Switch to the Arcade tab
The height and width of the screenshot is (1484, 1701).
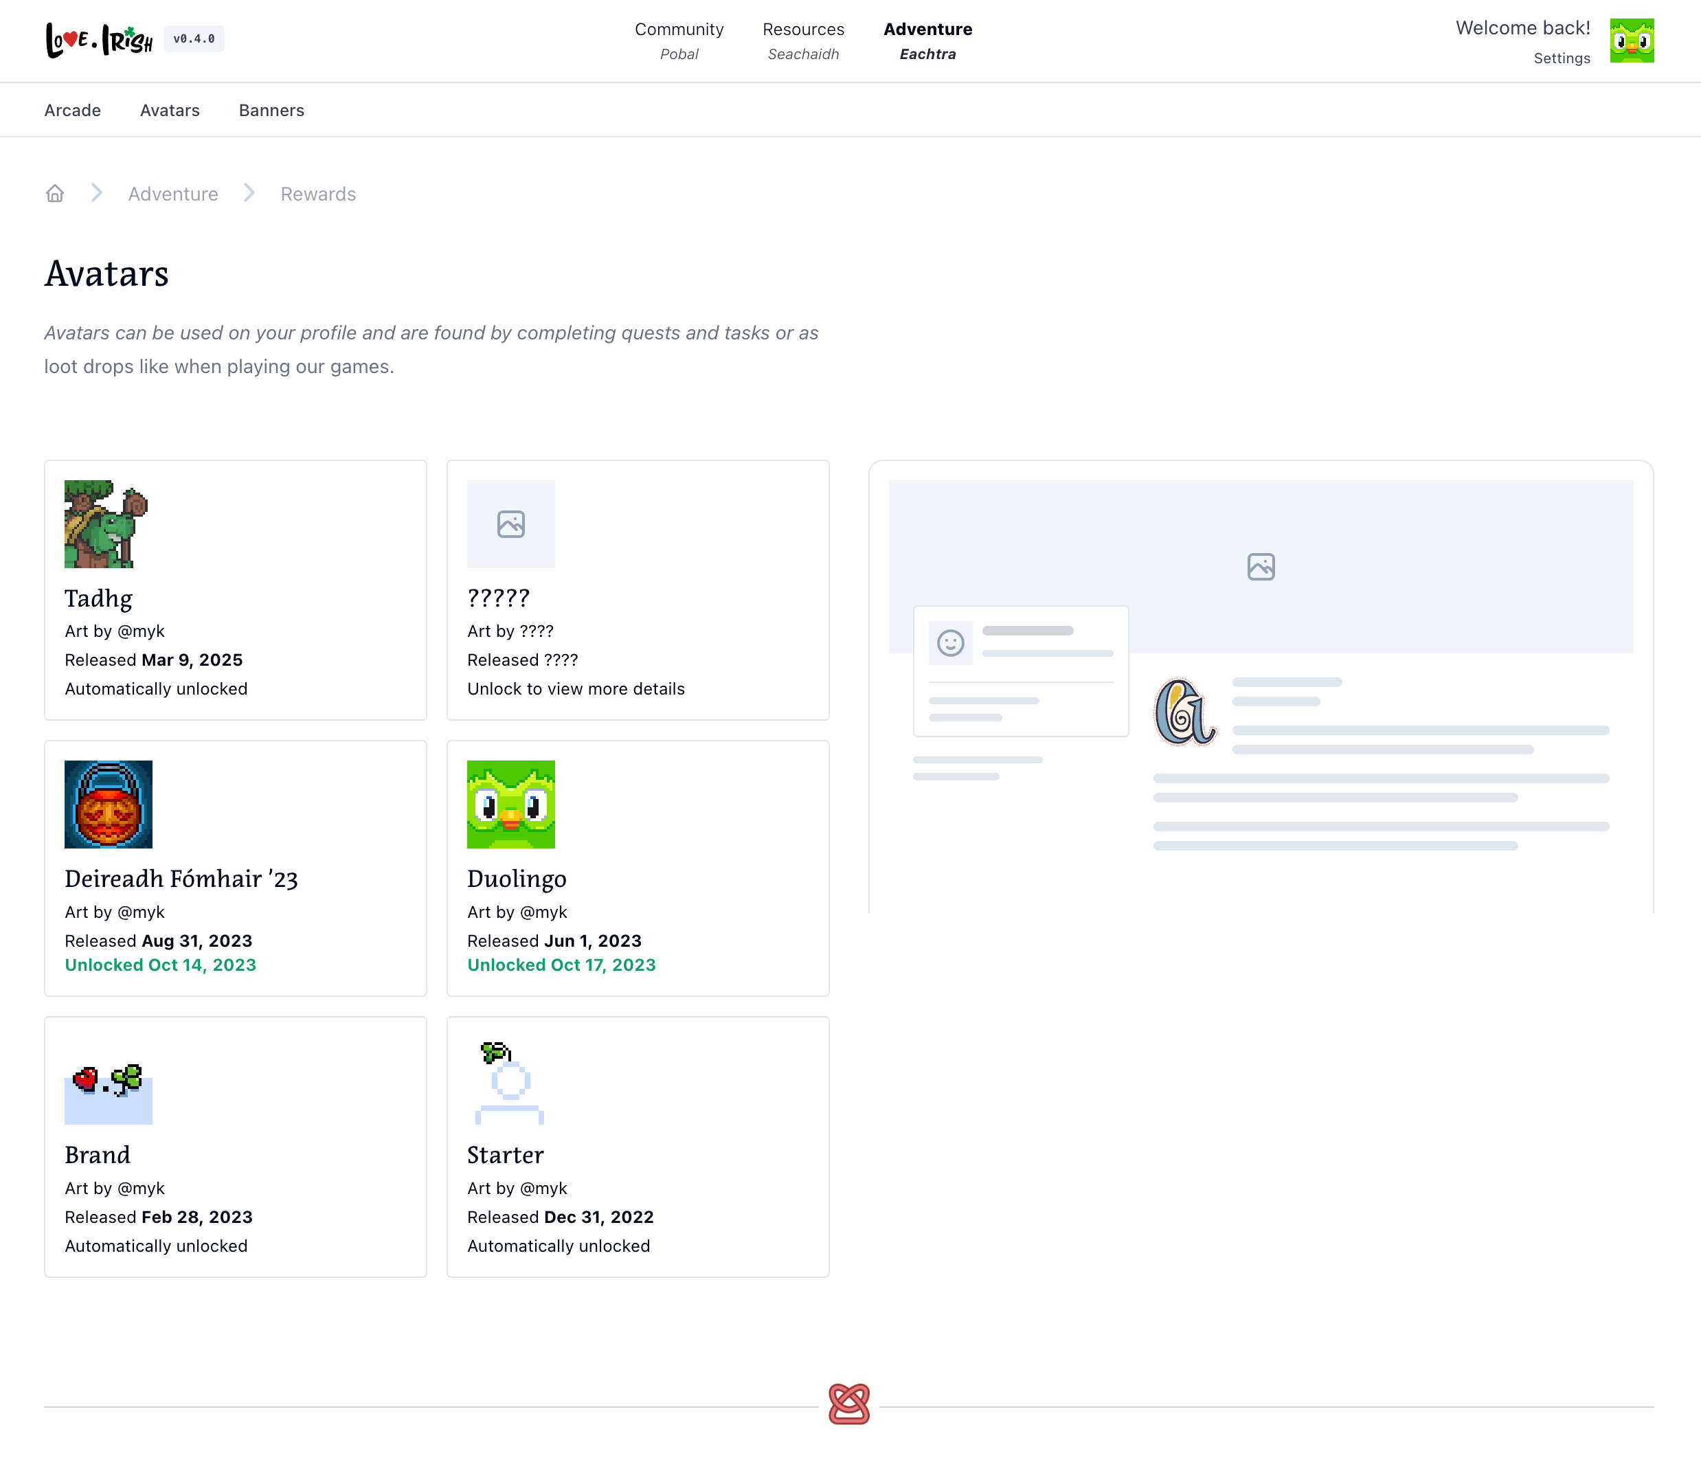click(x=73, y=110)
